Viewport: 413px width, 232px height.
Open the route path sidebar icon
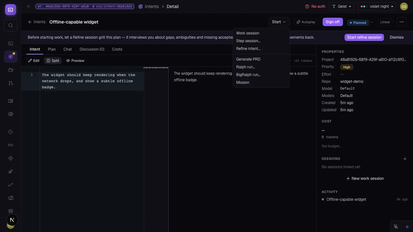11,185
